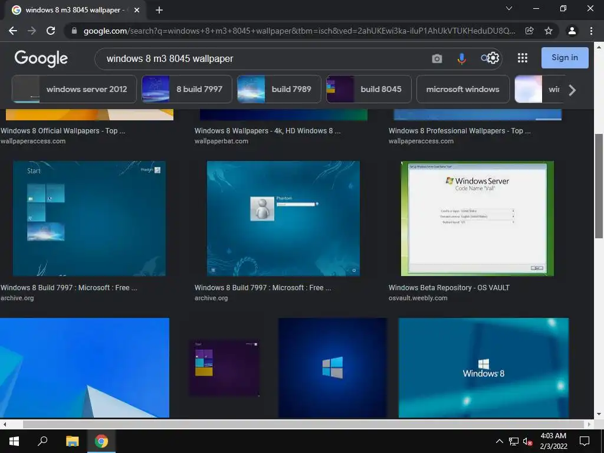
Task: Click the forward navigation arrow
Action: tap(32, 31)
